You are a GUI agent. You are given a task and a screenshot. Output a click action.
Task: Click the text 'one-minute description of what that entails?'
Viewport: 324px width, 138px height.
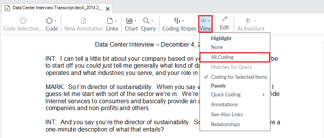click(105, 130)
